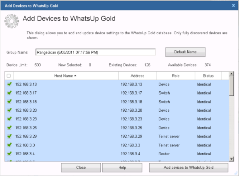This screenshot has width=239, height=176.
Task: Uncheck the 192.168.3.3 device row
Action: pos(10,145)
